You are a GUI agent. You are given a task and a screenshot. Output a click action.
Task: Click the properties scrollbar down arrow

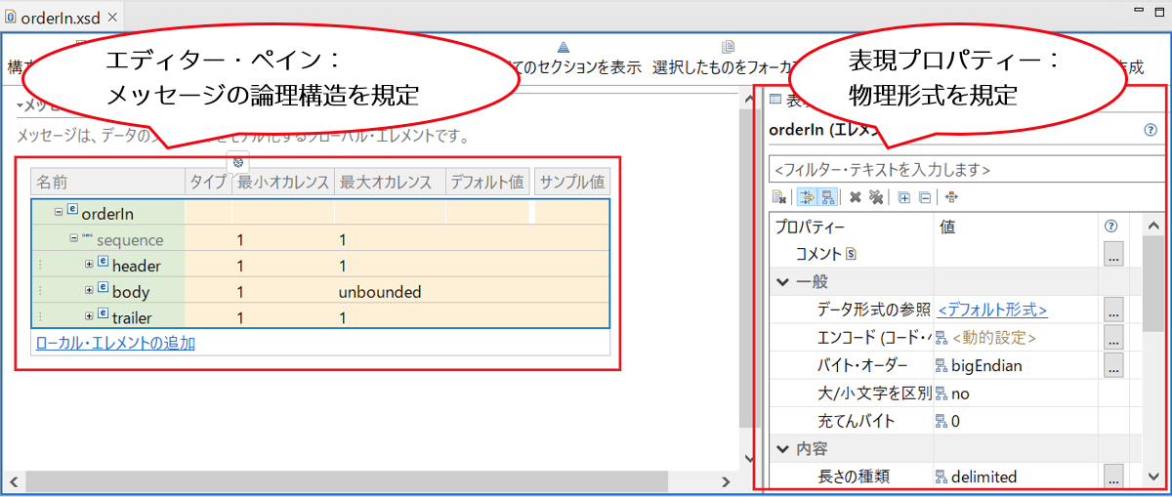tap(1152, 477)
